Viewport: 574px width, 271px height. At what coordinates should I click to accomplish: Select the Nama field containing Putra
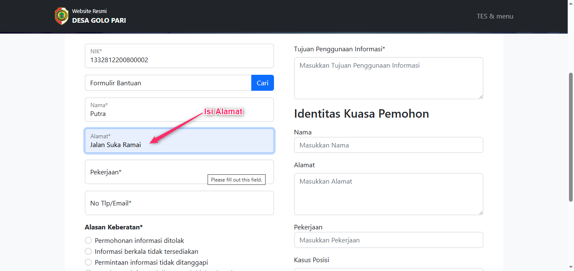tap(179, 110)
